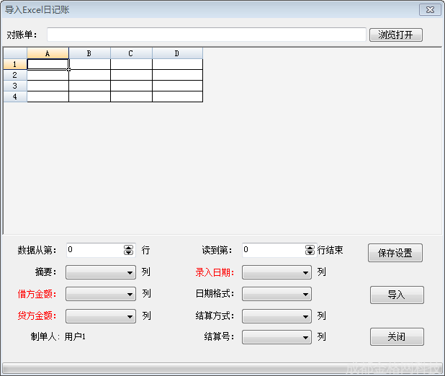Click the 关闭 button at bottom right
Screen dimensions: 445x376
click(x=397, y=336)
